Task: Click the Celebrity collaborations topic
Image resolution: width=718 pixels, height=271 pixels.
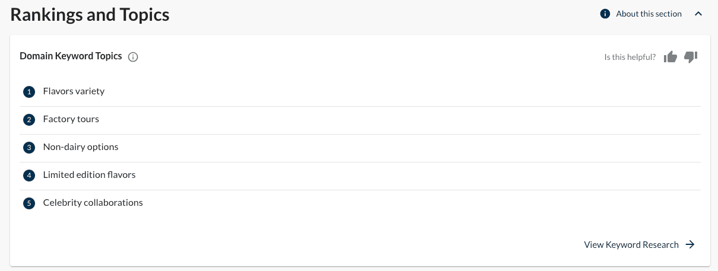Action: pyautogui.click(x=93, y=203)
